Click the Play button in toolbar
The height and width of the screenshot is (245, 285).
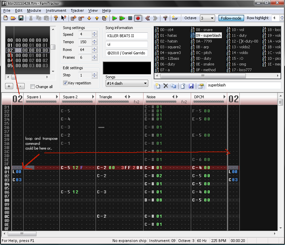point(114,18)
